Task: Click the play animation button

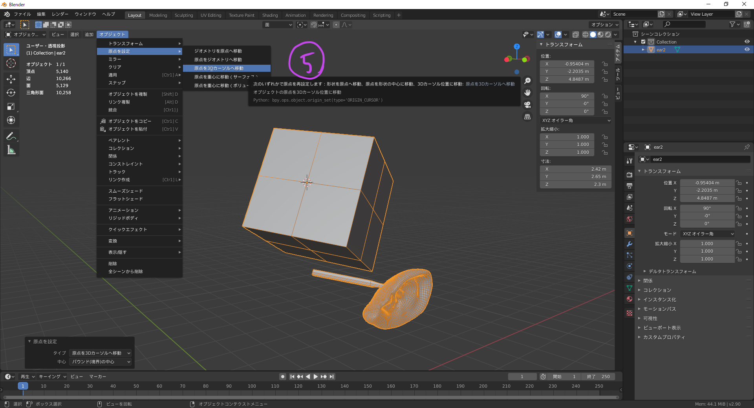Action: point(315,377)
